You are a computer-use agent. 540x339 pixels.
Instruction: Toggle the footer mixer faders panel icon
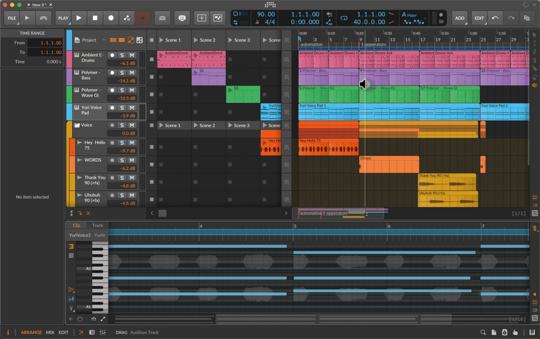point(103,332)
